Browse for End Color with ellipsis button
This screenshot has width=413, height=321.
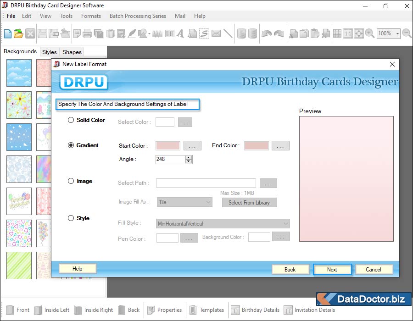click(x=280, y=145)
